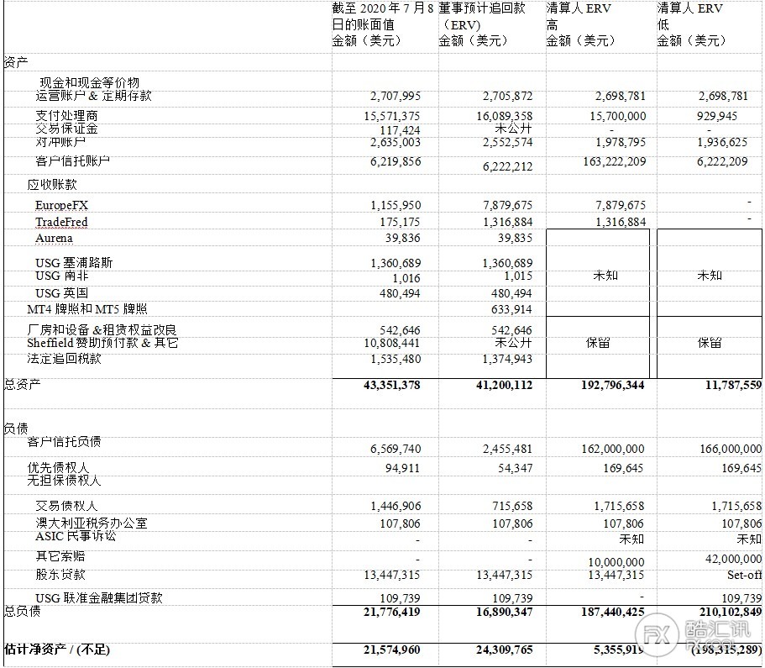Click the value 1,446,906
This screenshot has width=765, height=668.
coord(396,507)
